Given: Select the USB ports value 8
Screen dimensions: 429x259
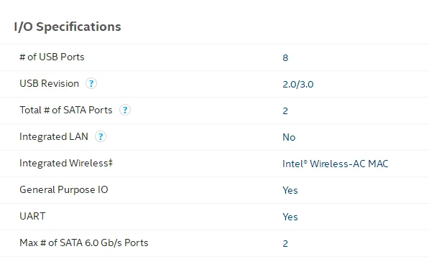Looking at the screenshot, I should 285,57.
